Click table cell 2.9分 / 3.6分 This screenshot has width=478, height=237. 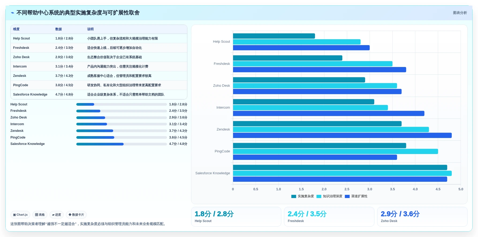tap(64, 57)
